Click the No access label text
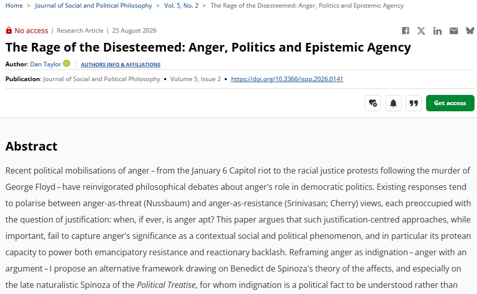The width and height of the screenshot is (477, 294). [31, 31]
